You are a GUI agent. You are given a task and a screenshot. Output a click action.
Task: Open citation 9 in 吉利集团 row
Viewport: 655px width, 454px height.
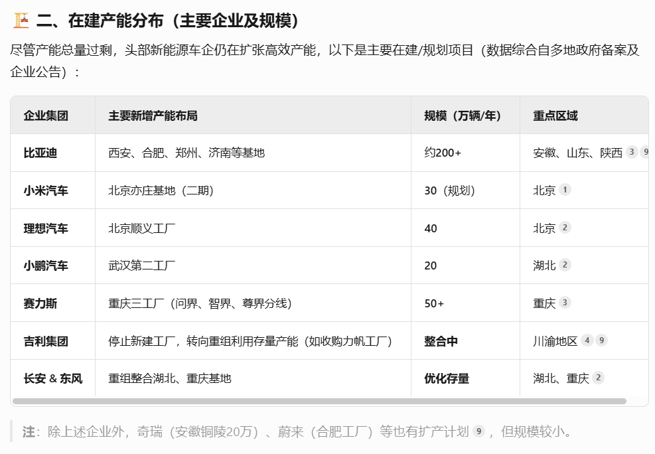coord(601,340)
